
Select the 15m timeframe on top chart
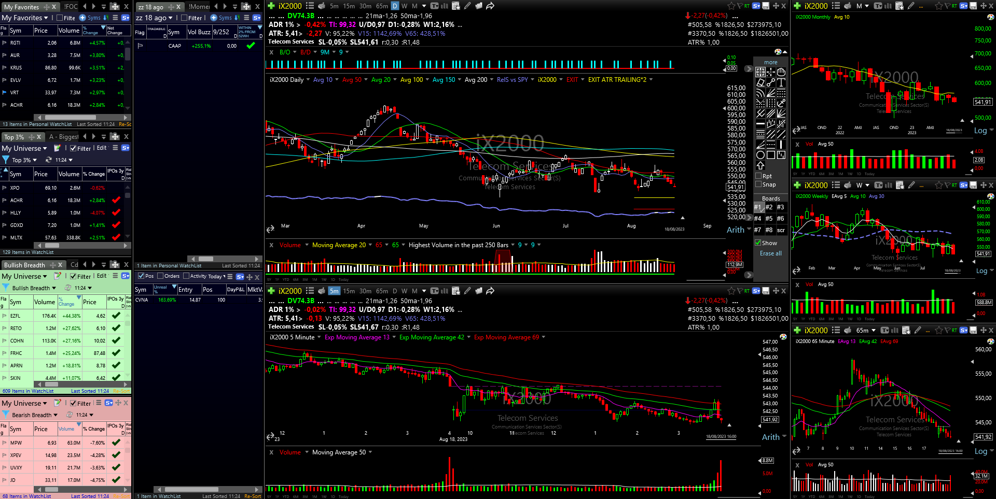[x=349, y=6]
